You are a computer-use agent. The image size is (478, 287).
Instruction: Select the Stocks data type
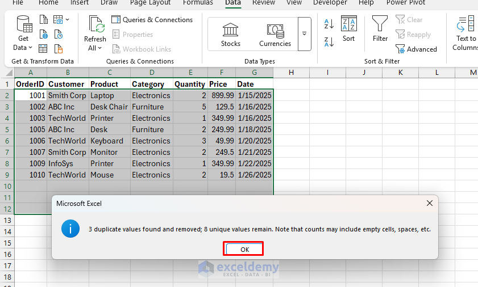(x=230, y=35)
